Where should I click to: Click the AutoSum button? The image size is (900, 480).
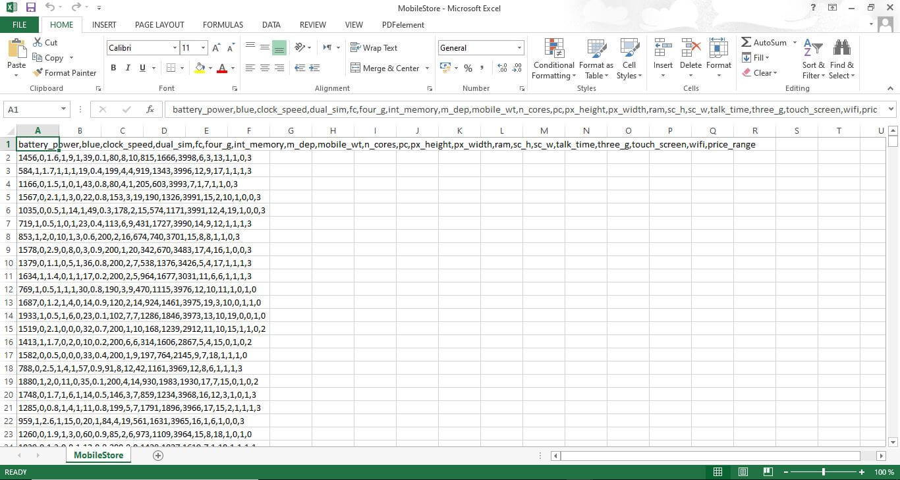[x=764, y=43]
